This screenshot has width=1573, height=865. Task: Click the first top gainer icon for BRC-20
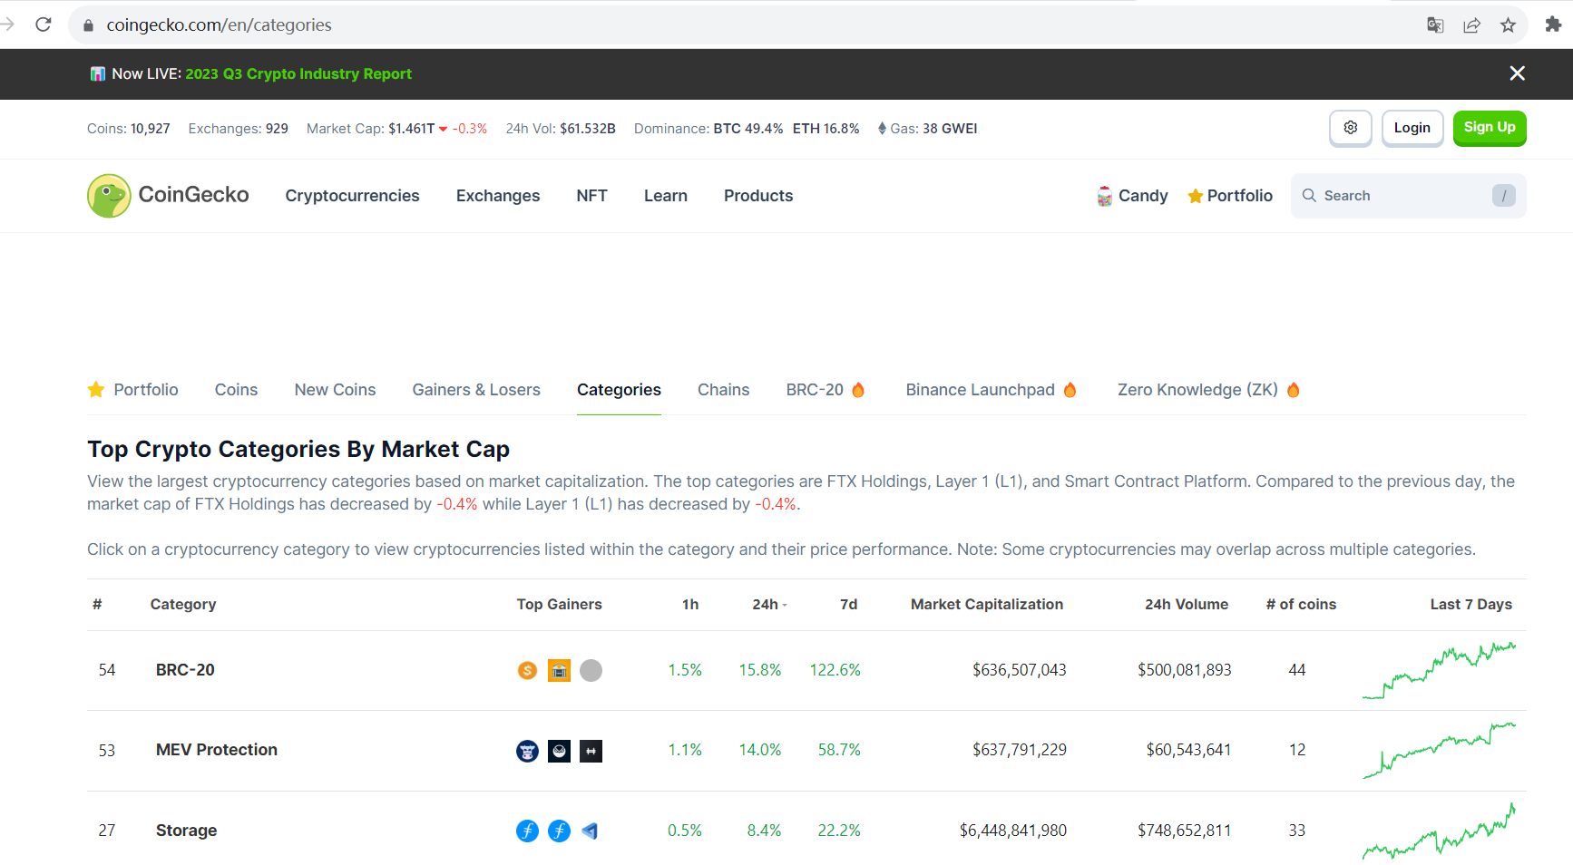(x=527, y=670)
